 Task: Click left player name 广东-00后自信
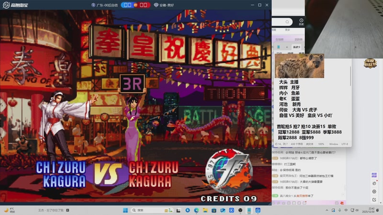point(107,5)
